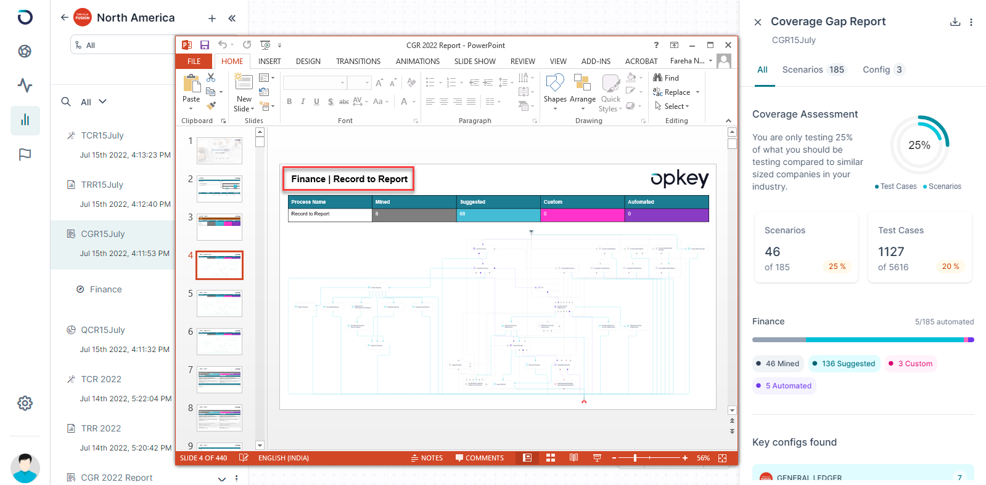The image size is (986, 485).
Task: Apply Format Painter brush icon
Action: click(211, 106)
